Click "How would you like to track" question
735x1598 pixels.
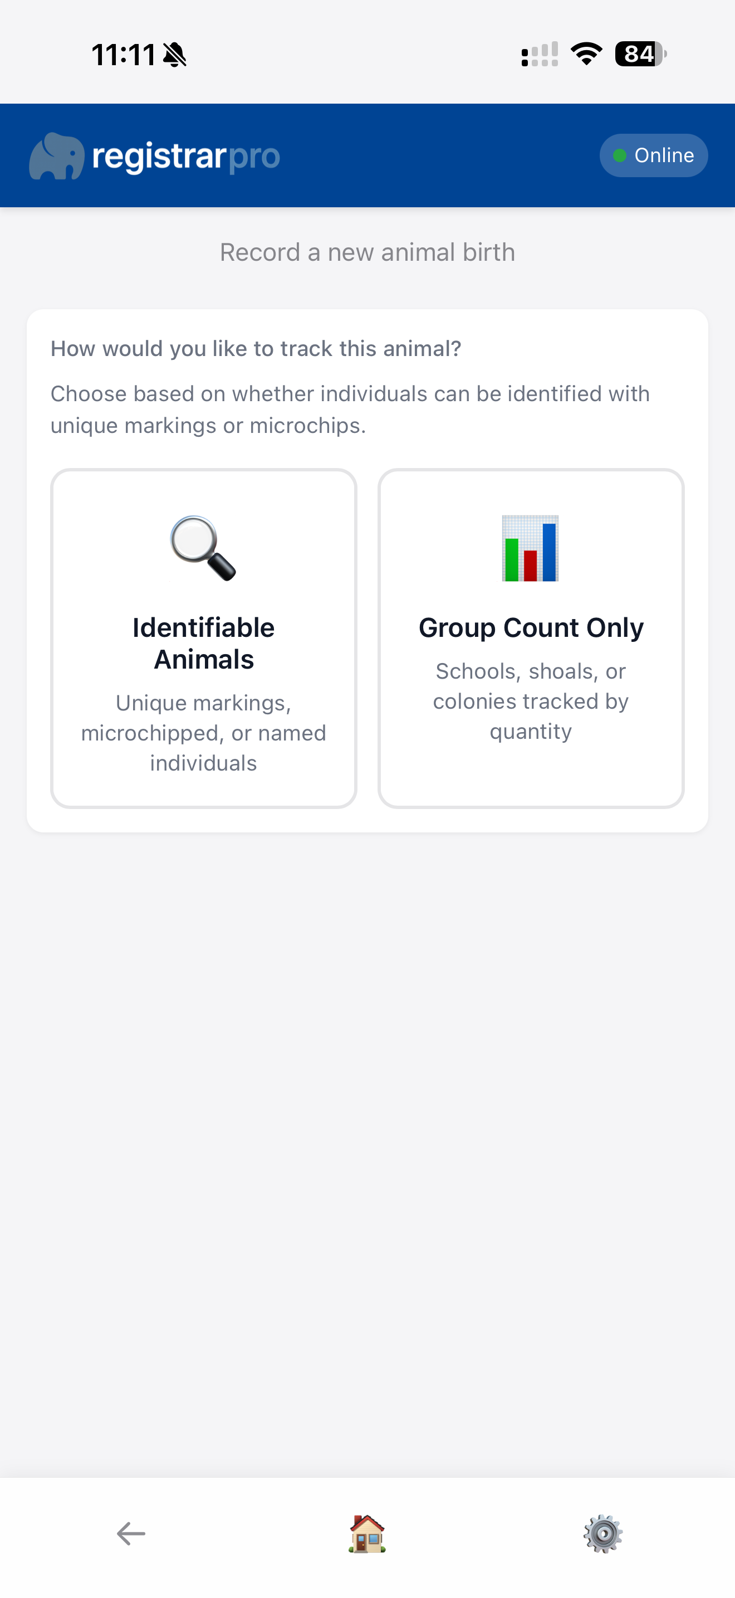256,349
